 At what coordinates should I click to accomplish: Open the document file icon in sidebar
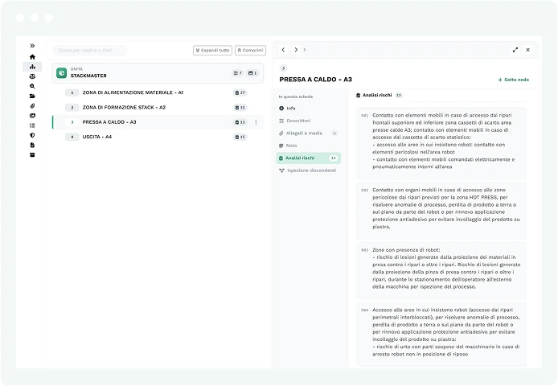coord(32,145)
